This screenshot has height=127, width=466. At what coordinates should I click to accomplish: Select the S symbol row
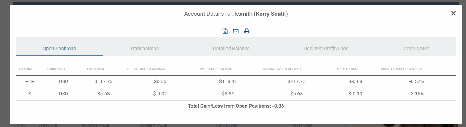(236, 94)
